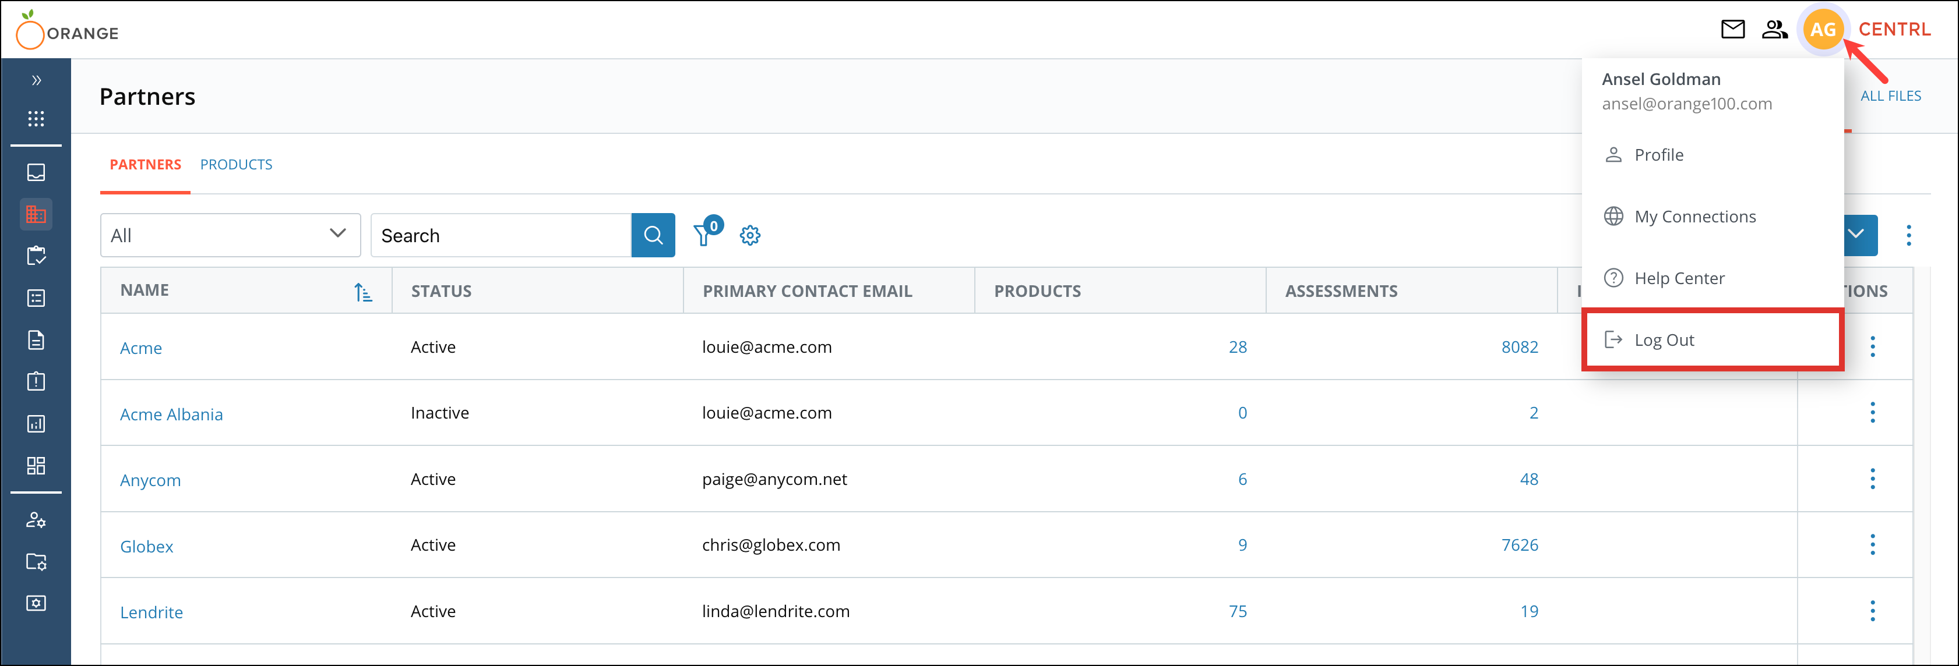Click the Globex assessments count 7626
The height and width of the screenshot is (666, 1959).
pos(1518,545)
